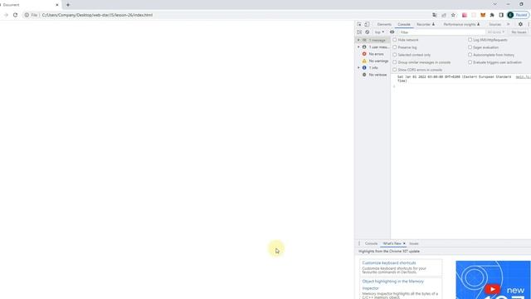Close the Document browser tab

tap(57, 5)
